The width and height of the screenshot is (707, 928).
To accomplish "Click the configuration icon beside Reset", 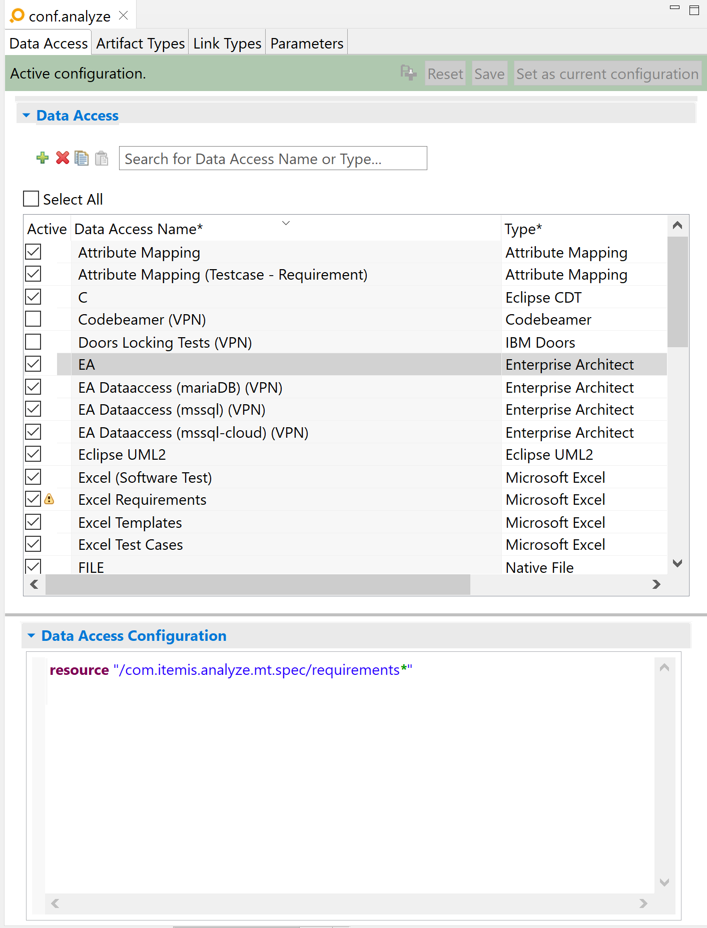I will click(x=408, y=73).
